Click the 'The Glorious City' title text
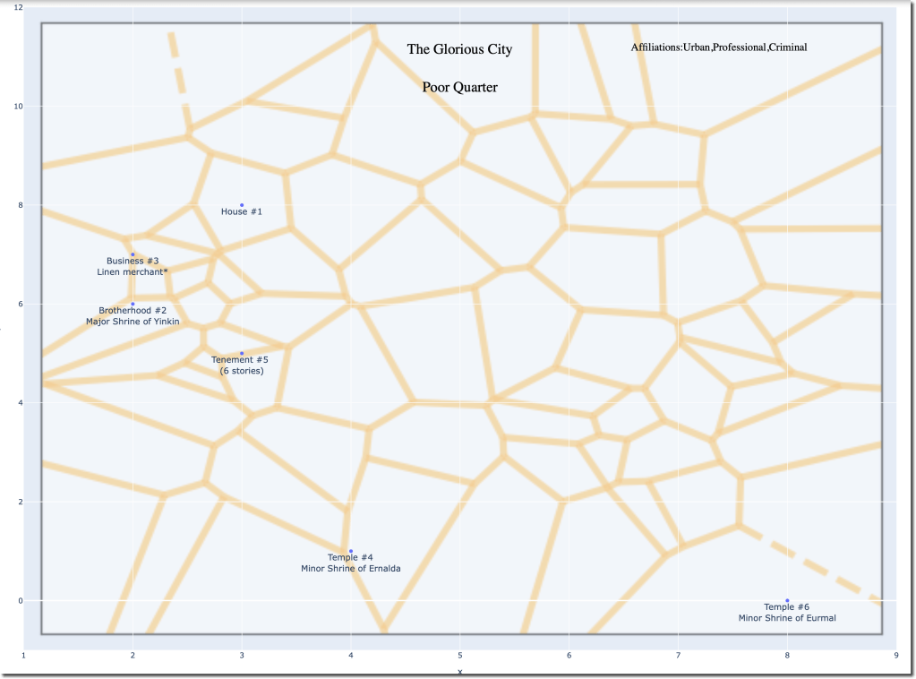916x679 pixels. (x=459, y=49)
